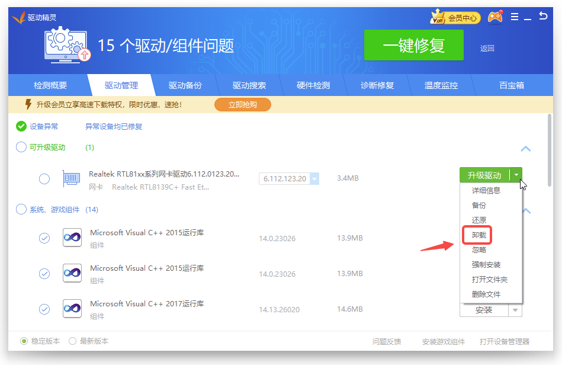
Task: Toggle checkbox for Realtek RTL81xx driver
Action: 44,179
